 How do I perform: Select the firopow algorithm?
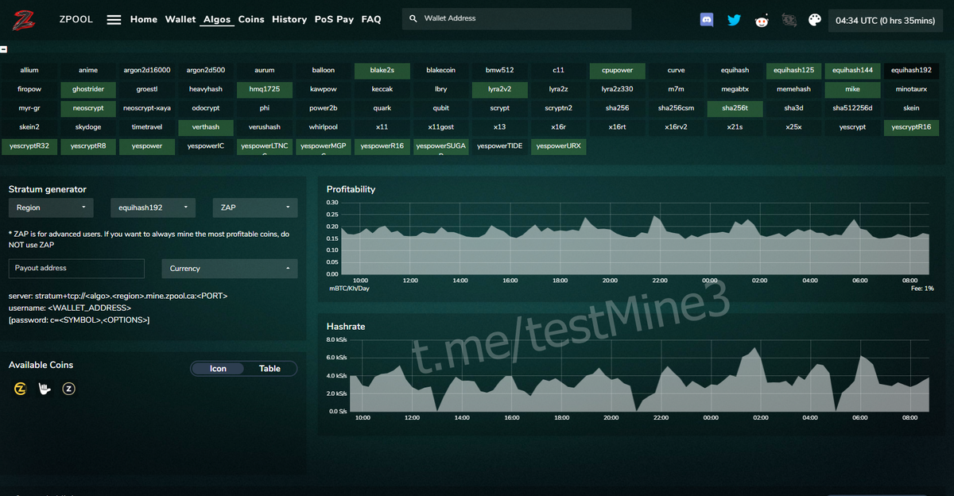pyautogui.click(x=29, y=90)
